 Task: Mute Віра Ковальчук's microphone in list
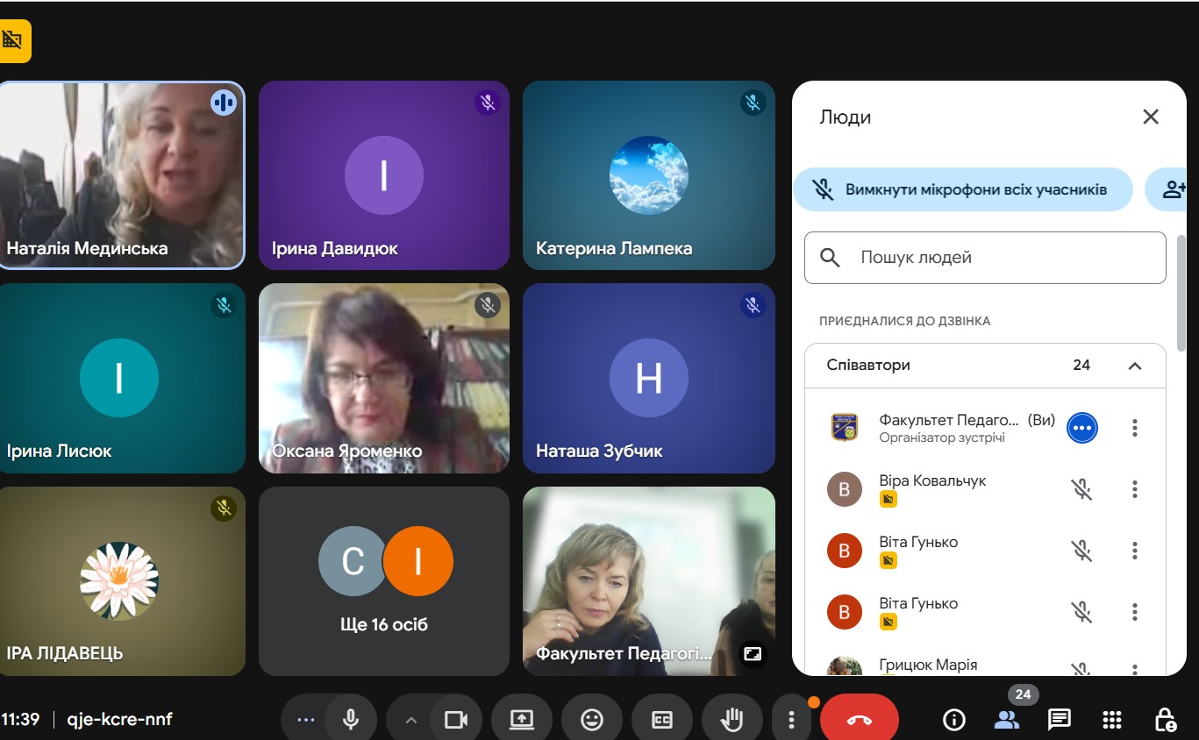click(1081, 489)
